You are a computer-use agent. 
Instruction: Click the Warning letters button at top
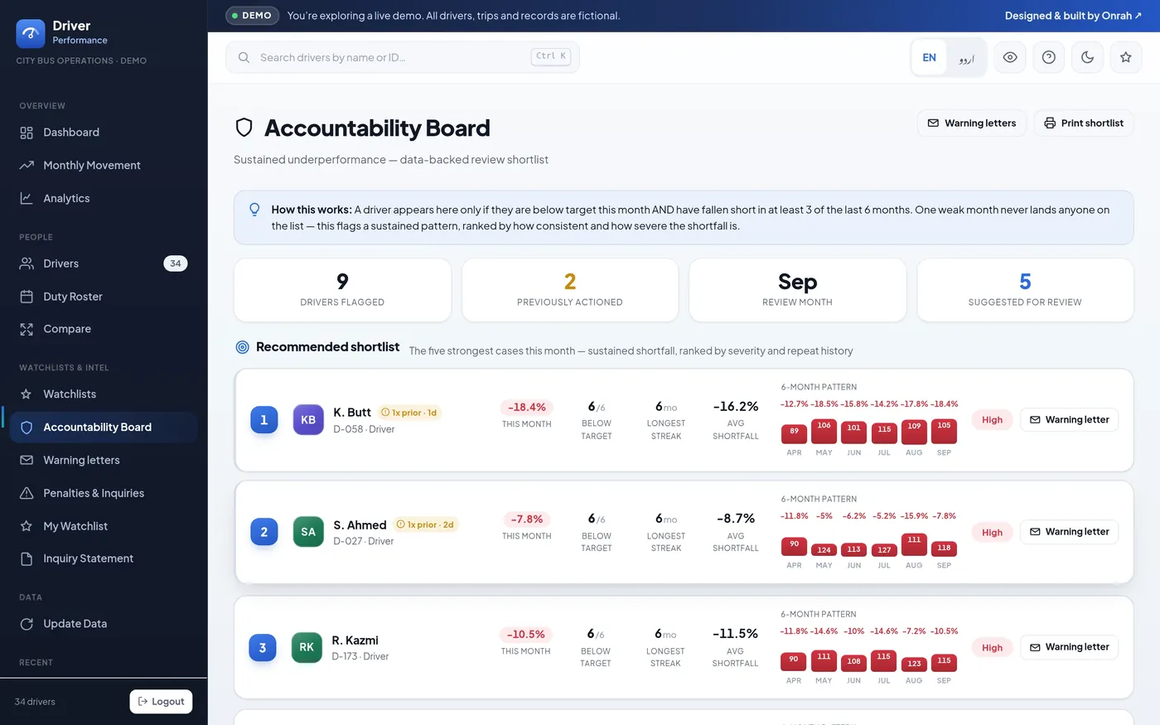coord(972,123)
